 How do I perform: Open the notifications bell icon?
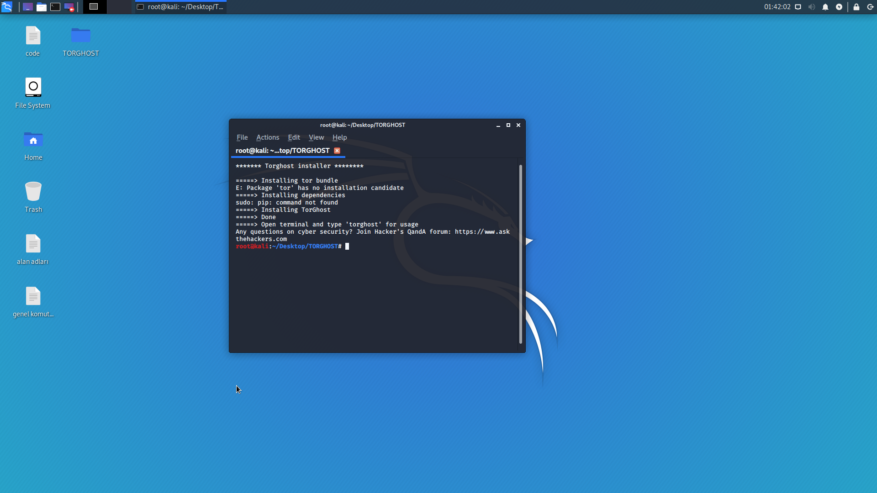pyautogui.click(x=825, y=7)
